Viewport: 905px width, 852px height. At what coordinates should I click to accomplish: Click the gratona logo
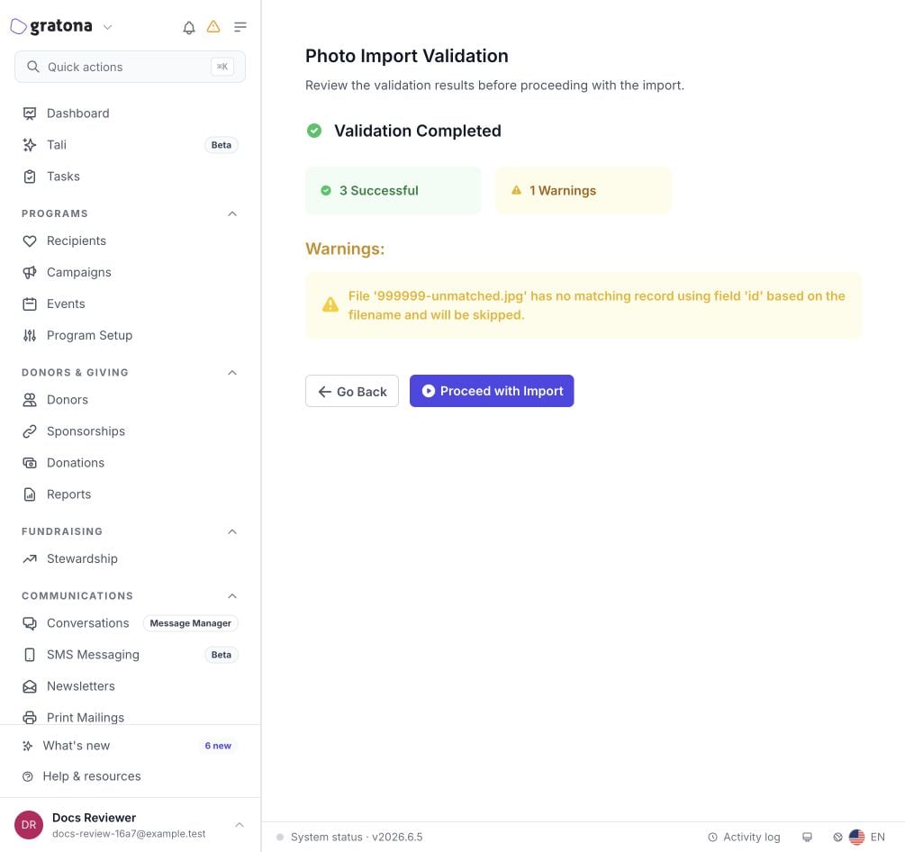pos(51,26)
